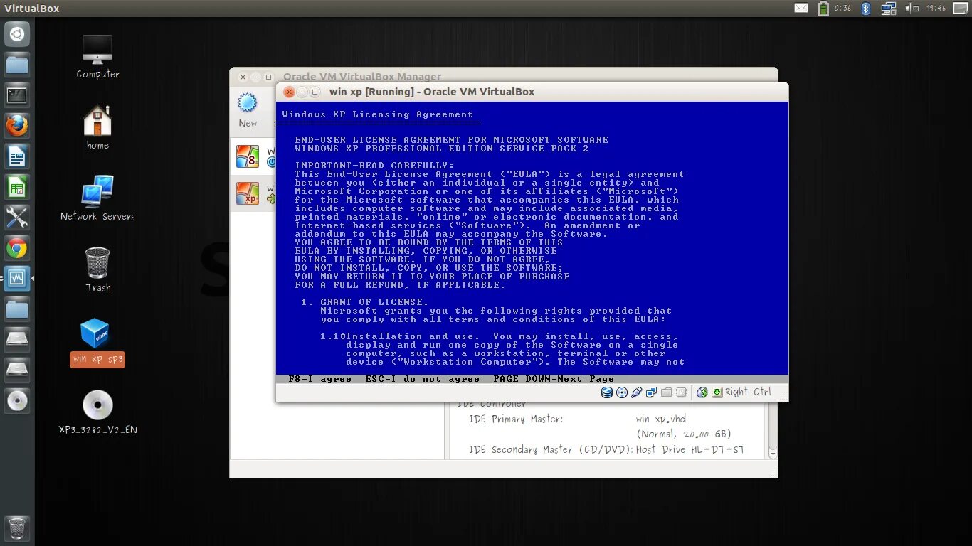Click the optical CD/DVD drive status icon
Viewport: 972px width, 546px height.
click(x=622, y=392)
